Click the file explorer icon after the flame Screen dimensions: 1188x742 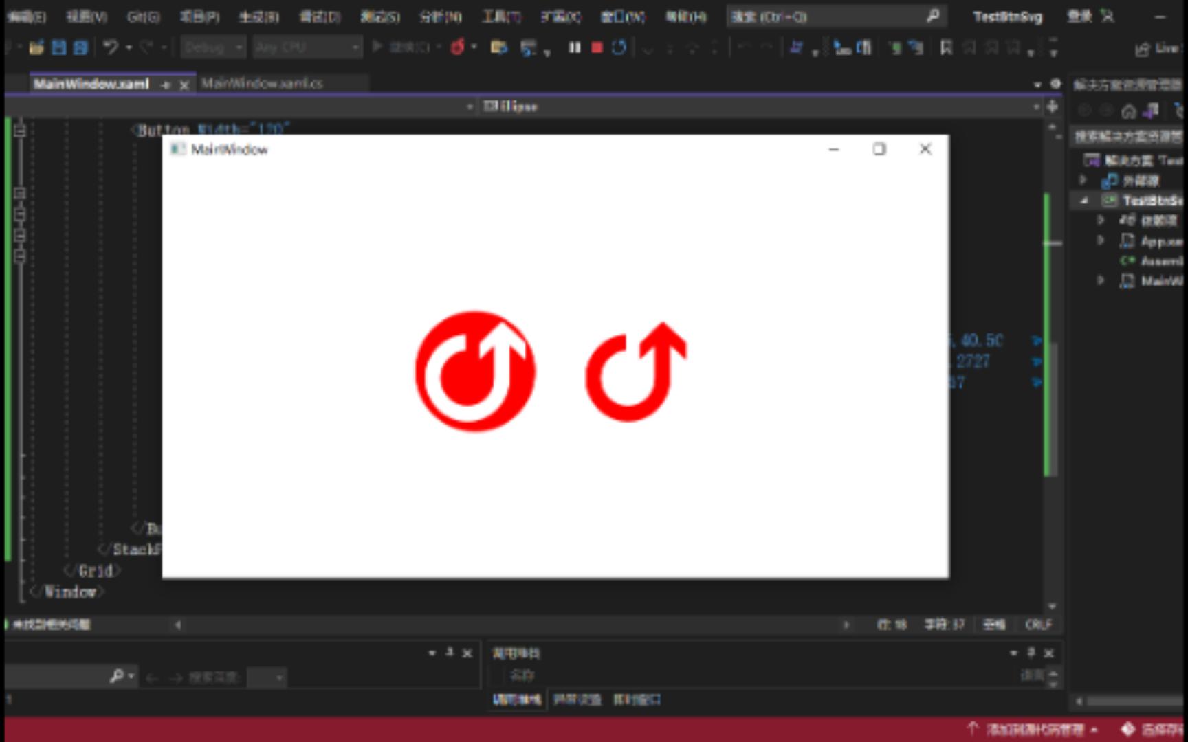click(499, 47)
